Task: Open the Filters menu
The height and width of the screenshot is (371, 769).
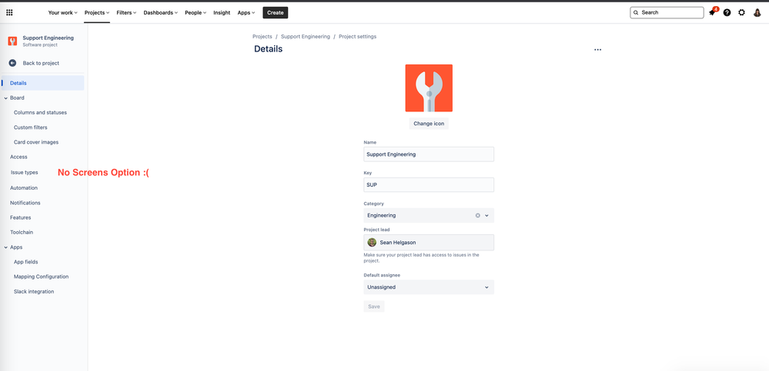Action: 126,13
